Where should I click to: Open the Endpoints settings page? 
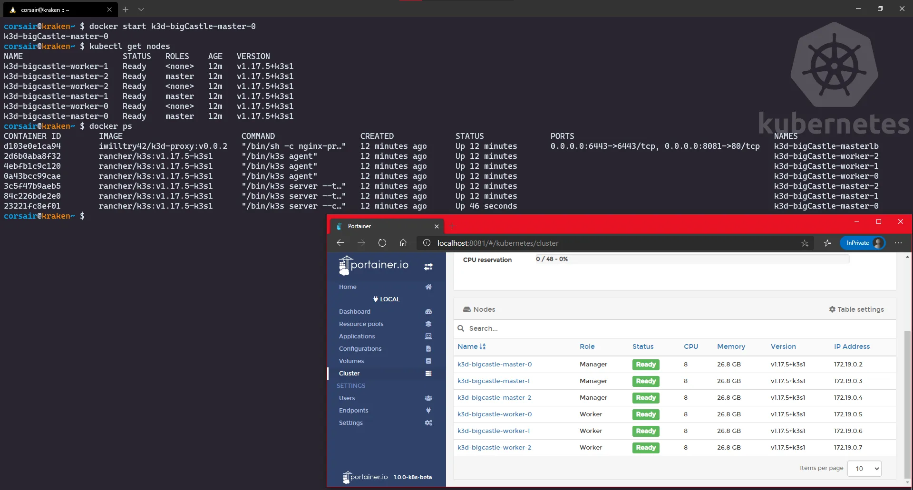tap(353, 411)
